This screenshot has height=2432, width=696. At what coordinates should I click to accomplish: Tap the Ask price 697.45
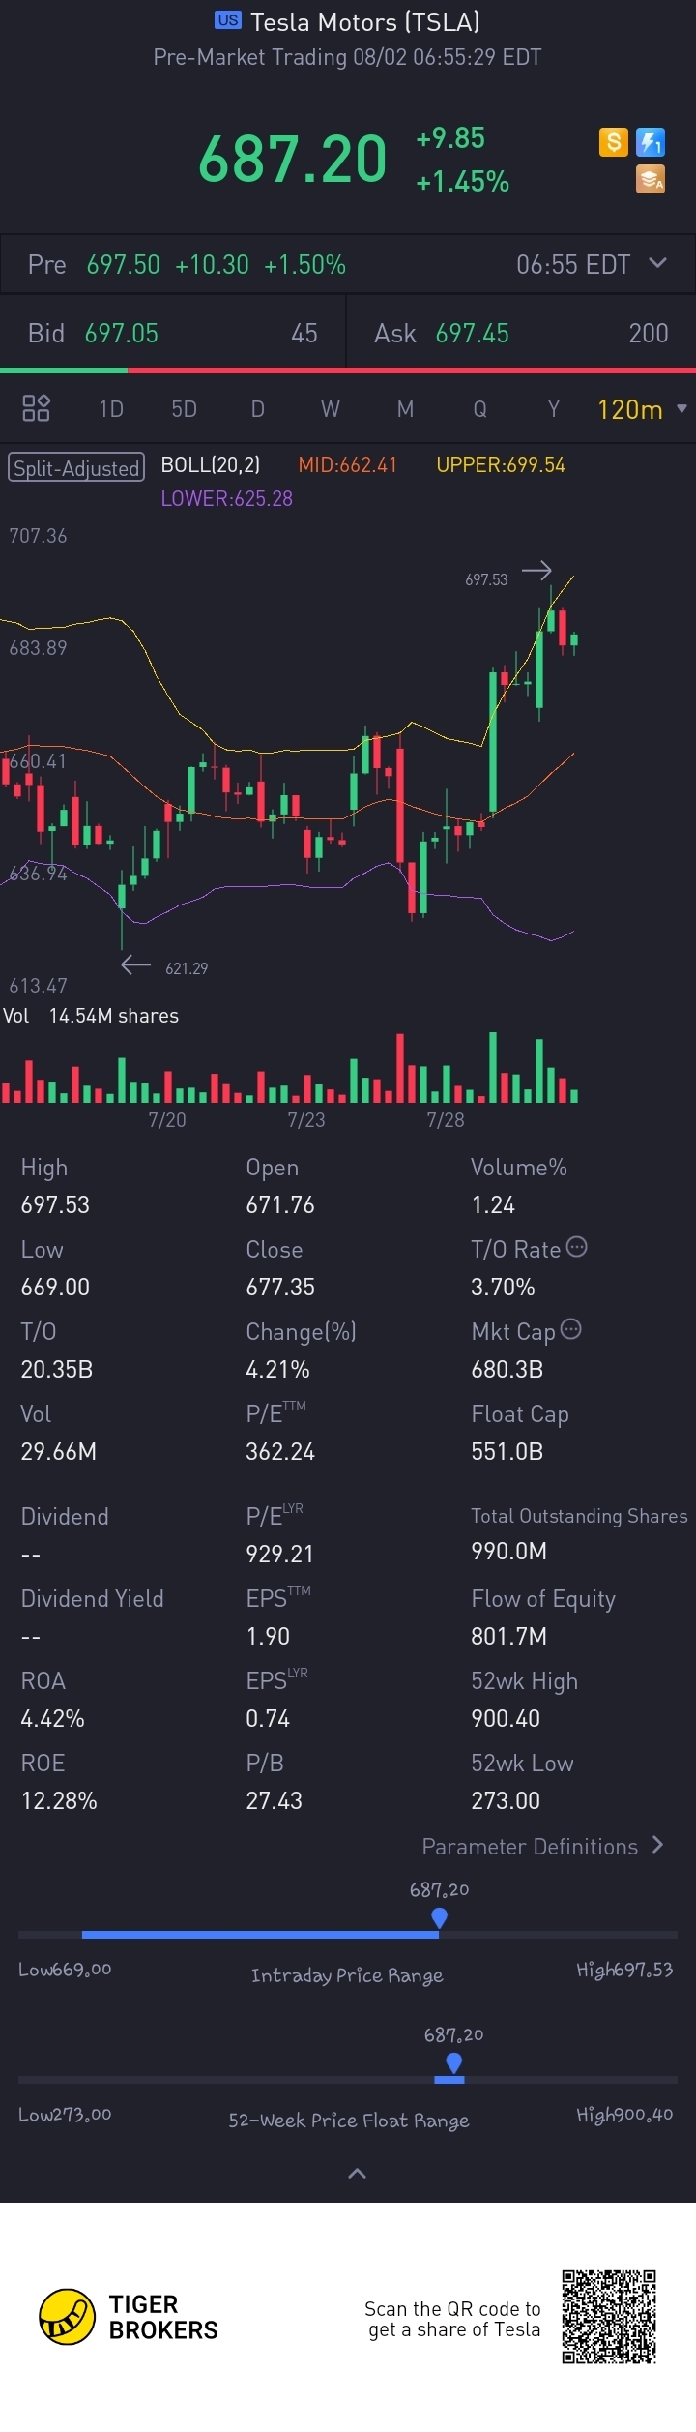point(472,334)
